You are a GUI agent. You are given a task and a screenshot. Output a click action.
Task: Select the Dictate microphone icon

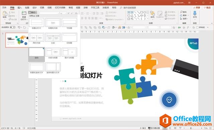click(195, 13)
